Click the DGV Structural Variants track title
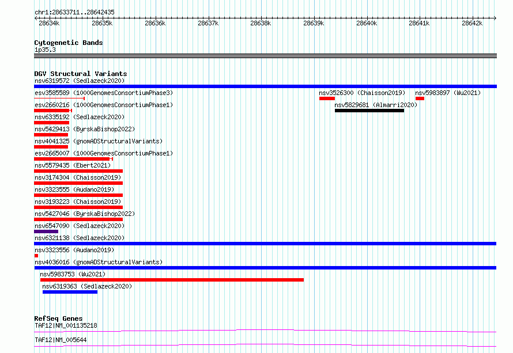Image resolution: width=513 pixels, height=353 pixels. tap(81, 74)
